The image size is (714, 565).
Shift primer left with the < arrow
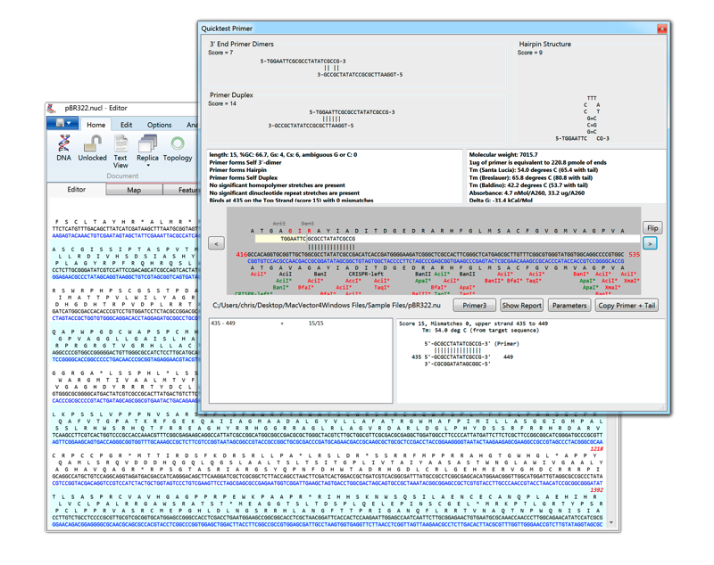[216, 242]
